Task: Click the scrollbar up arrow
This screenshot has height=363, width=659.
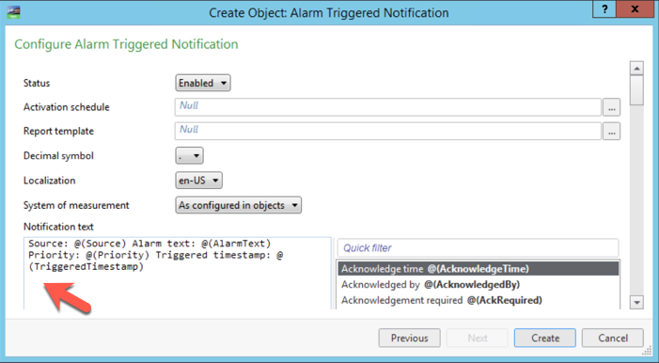Action: click(636, 68)
